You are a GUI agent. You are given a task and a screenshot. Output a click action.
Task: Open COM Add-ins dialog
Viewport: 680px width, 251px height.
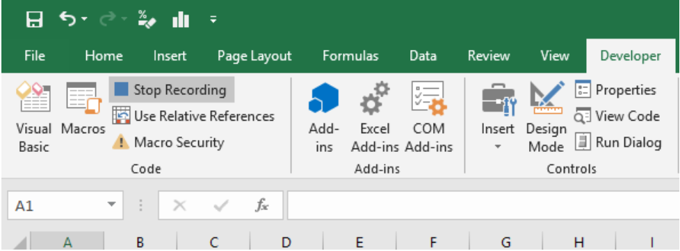click(428, 118)
